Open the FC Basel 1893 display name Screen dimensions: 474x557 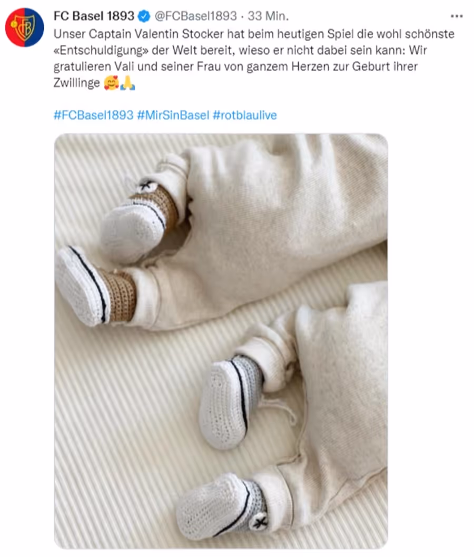[x=94, y=16]
